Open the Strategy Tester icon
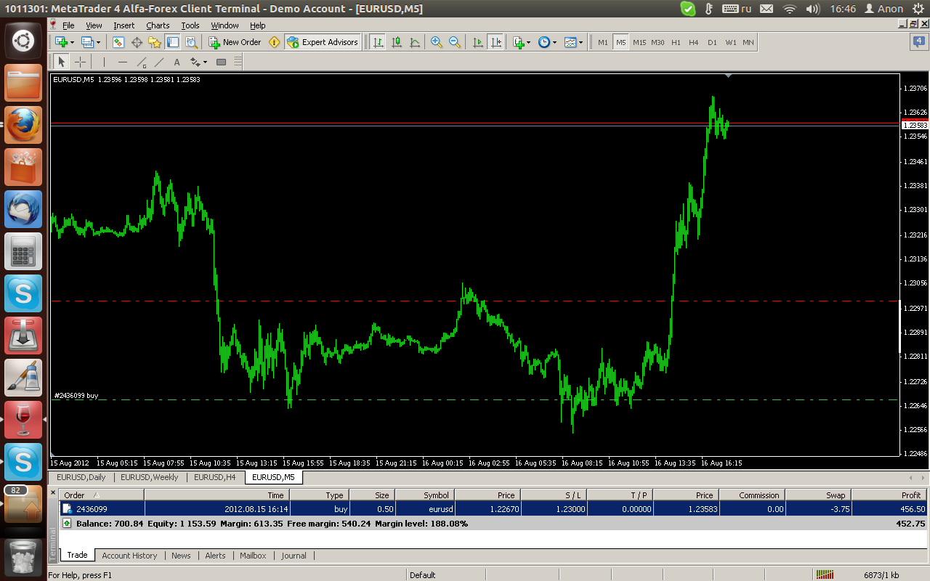 pyautogui.click(x=191, y=42)
